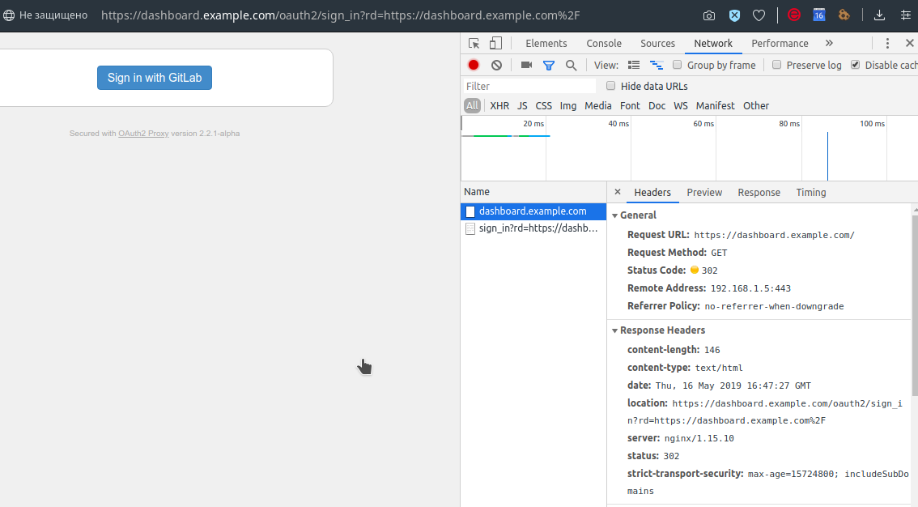Click the server nginx/1.15.10 value
This screenshot has height=507, width=918.
click(x=699, y=438)
